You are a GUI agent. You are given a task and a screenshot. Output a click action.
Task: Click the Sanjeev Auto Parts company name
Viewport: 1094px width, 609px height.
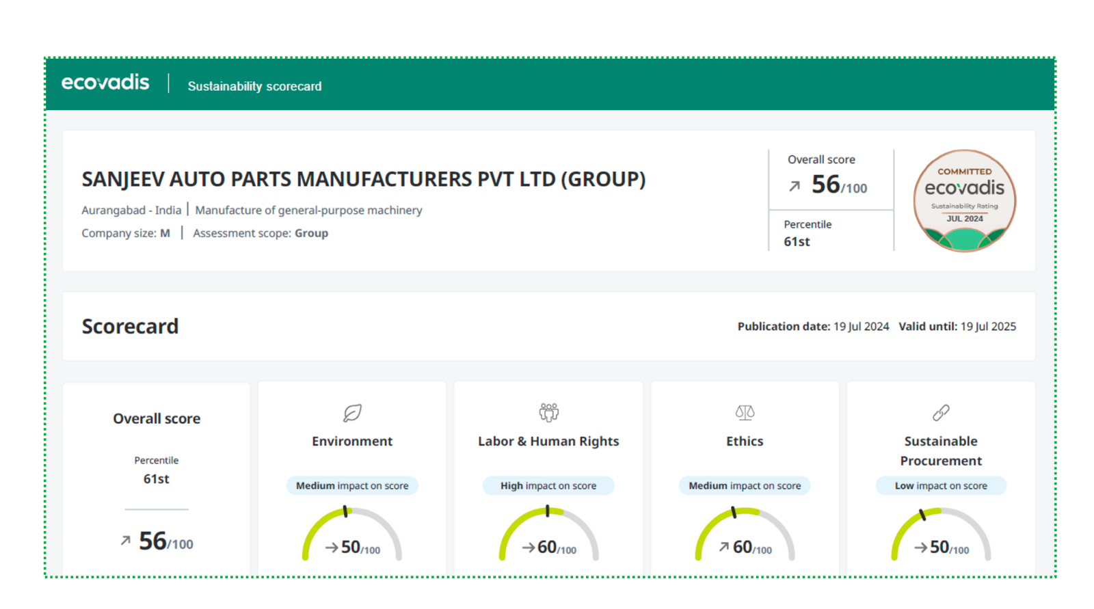[363, 179]
